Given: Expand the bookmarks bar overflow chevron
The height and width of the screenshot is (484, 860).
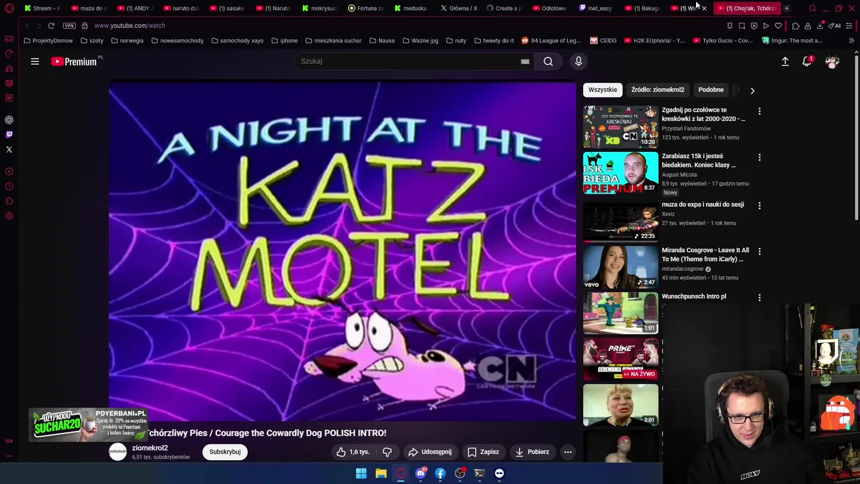Looking at the screenshot, I should point(851,40).
